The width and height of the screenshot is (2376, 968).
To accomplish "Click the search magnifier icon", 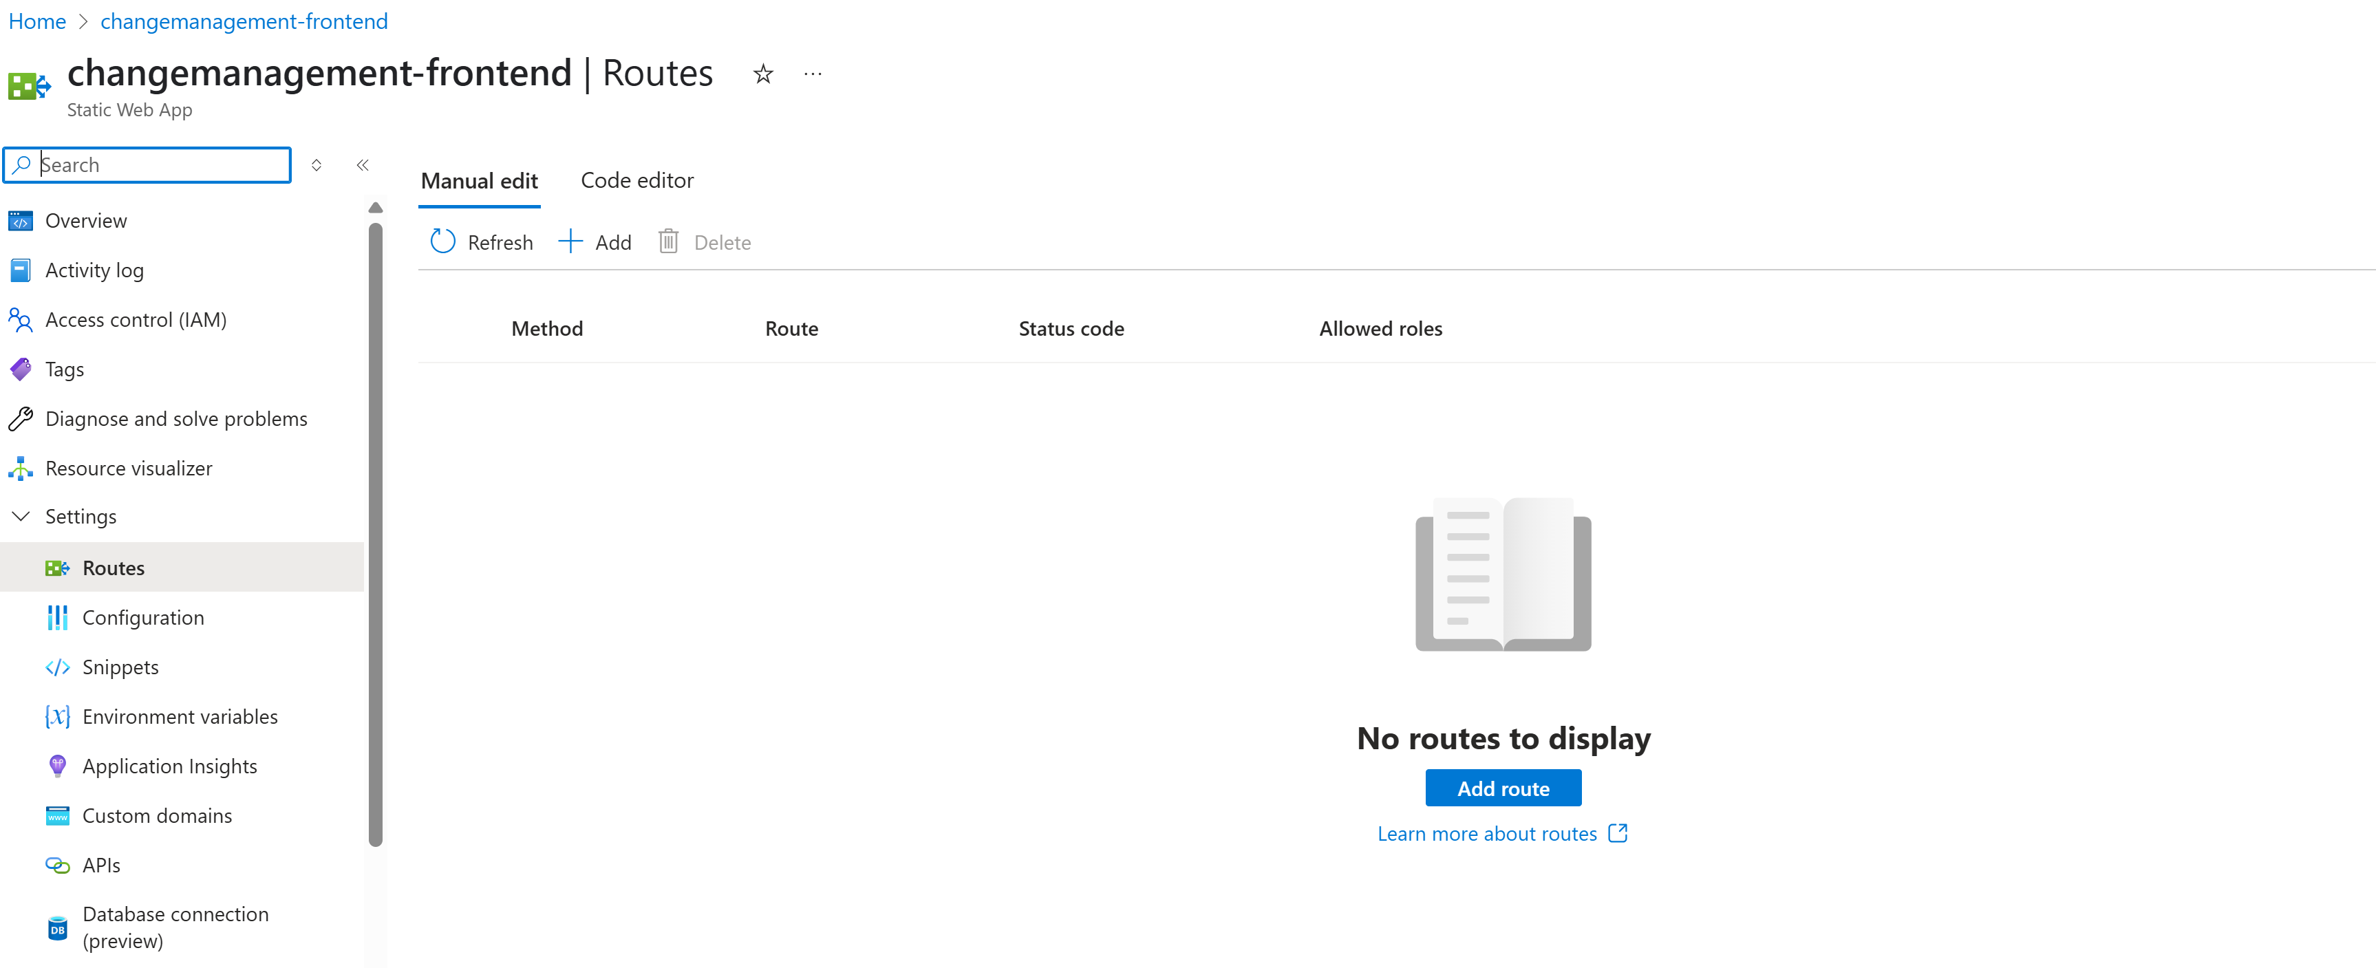I will coord(21,164).
